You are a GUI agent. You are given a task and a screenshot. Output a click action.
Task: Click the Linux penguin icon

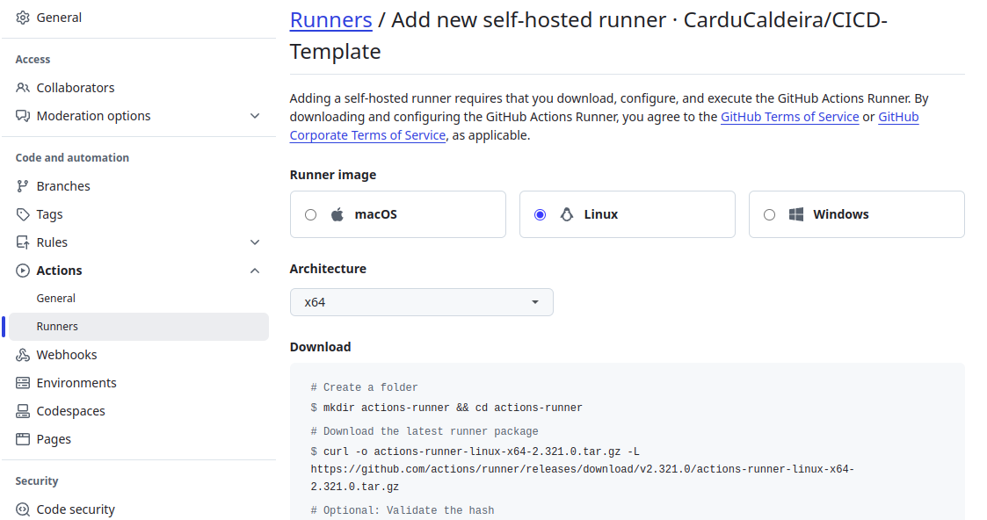[567, 214]
